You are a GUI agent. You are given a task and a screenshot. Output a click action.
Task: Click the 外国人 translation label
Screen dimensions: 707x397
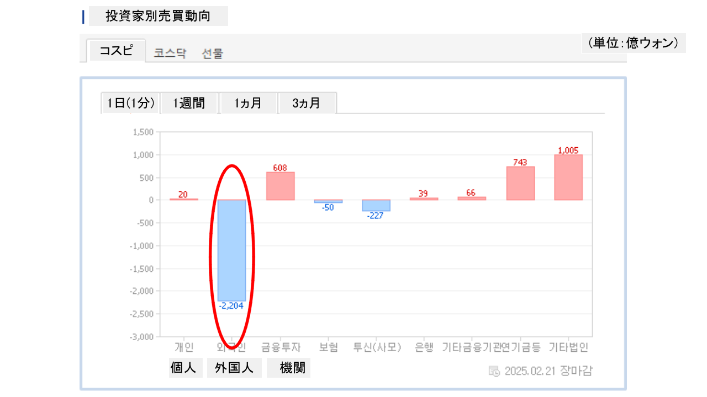234,368
